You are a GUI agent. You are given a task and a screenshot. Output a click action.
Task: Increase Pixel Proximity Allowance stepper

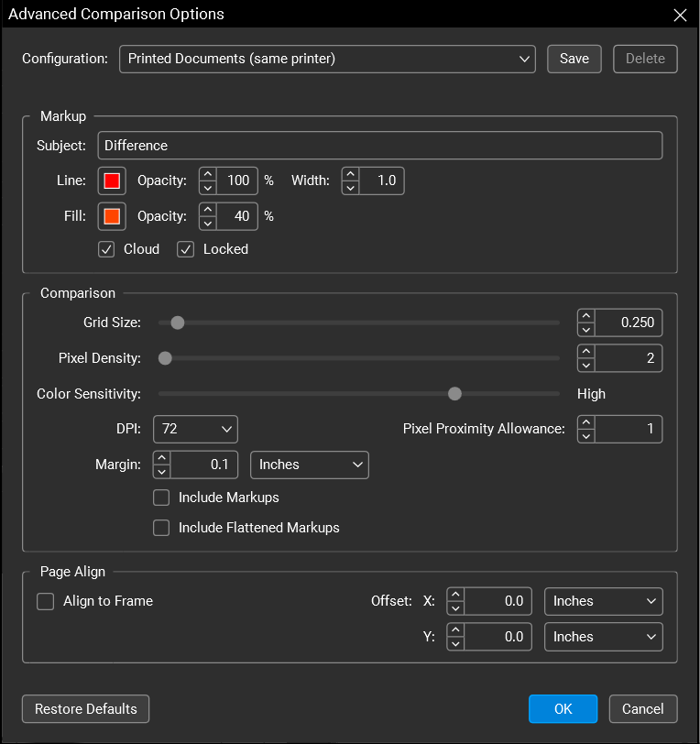pyautogui.click(x=585, y=422)
